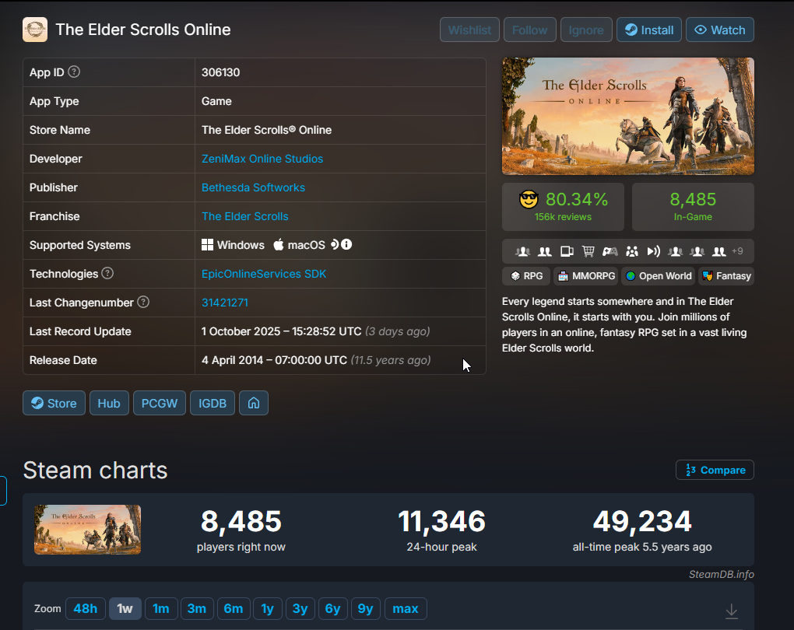Show the +9 additional category icons
The width and height of the screenshot is (794, 630).
pyautogui.click(x=737, y=251)
